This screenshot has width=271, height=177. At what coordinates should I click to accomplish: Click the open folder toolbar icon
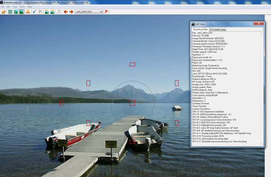click(4, 12)
